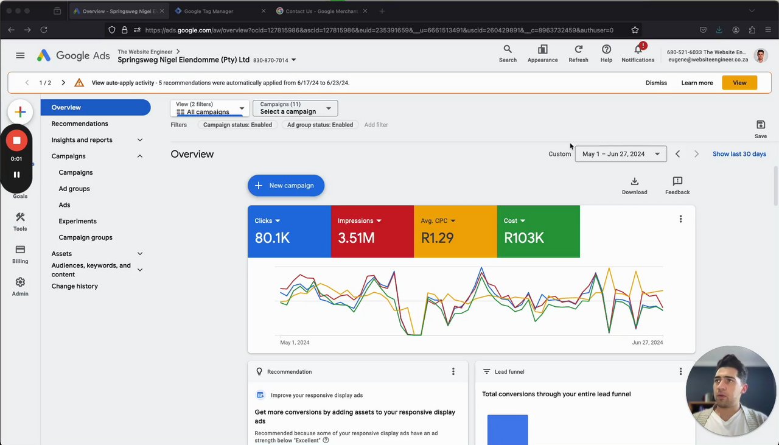Open the Help icon
This screenshot has width=779, height=445.
(x=606, y=54)
